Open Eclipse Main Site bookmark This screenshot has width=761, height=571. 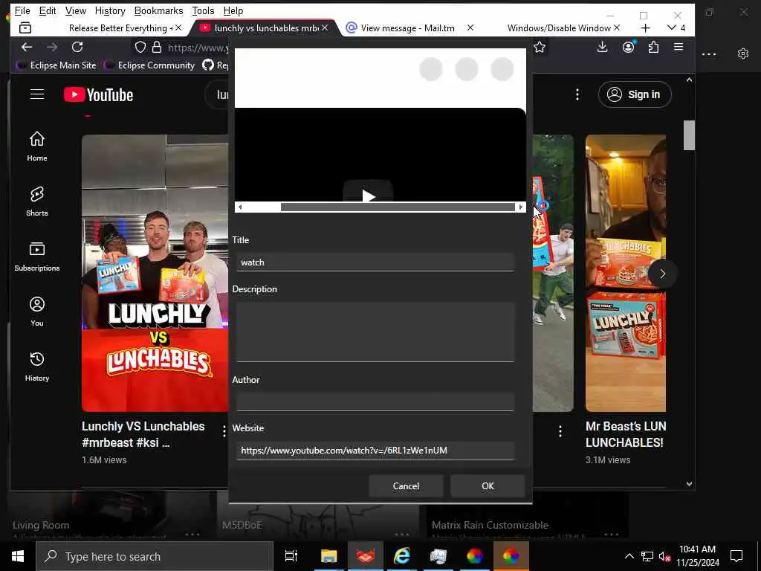(x=56, y=65)
